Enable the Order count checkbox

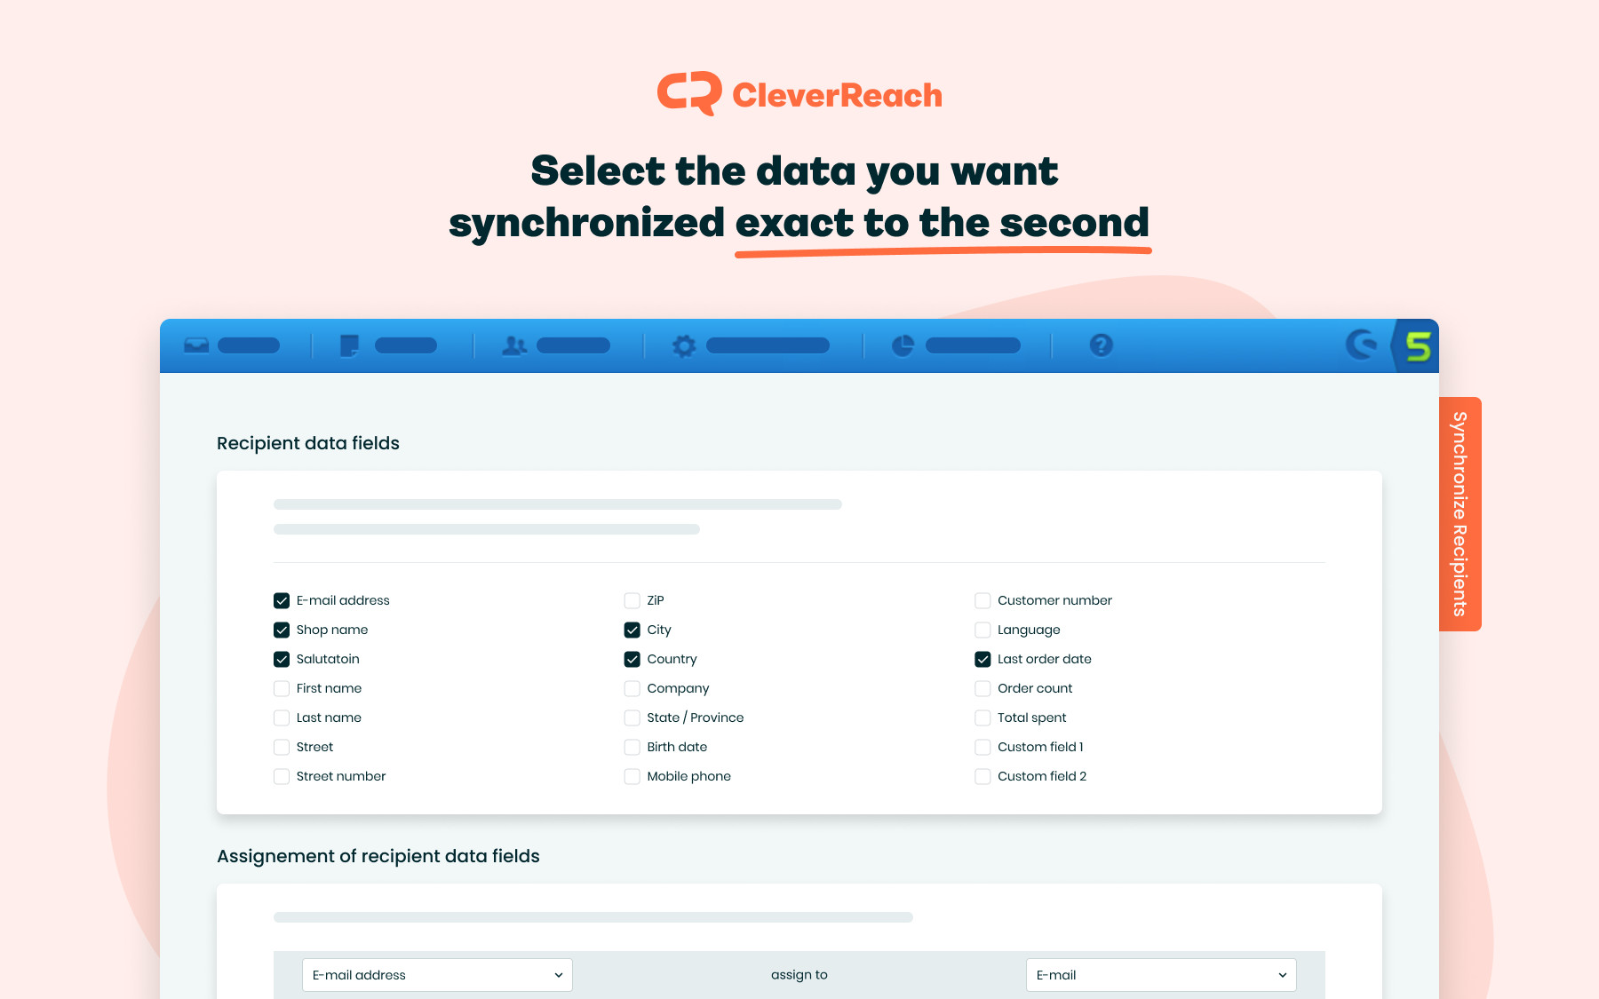[982, 688]
